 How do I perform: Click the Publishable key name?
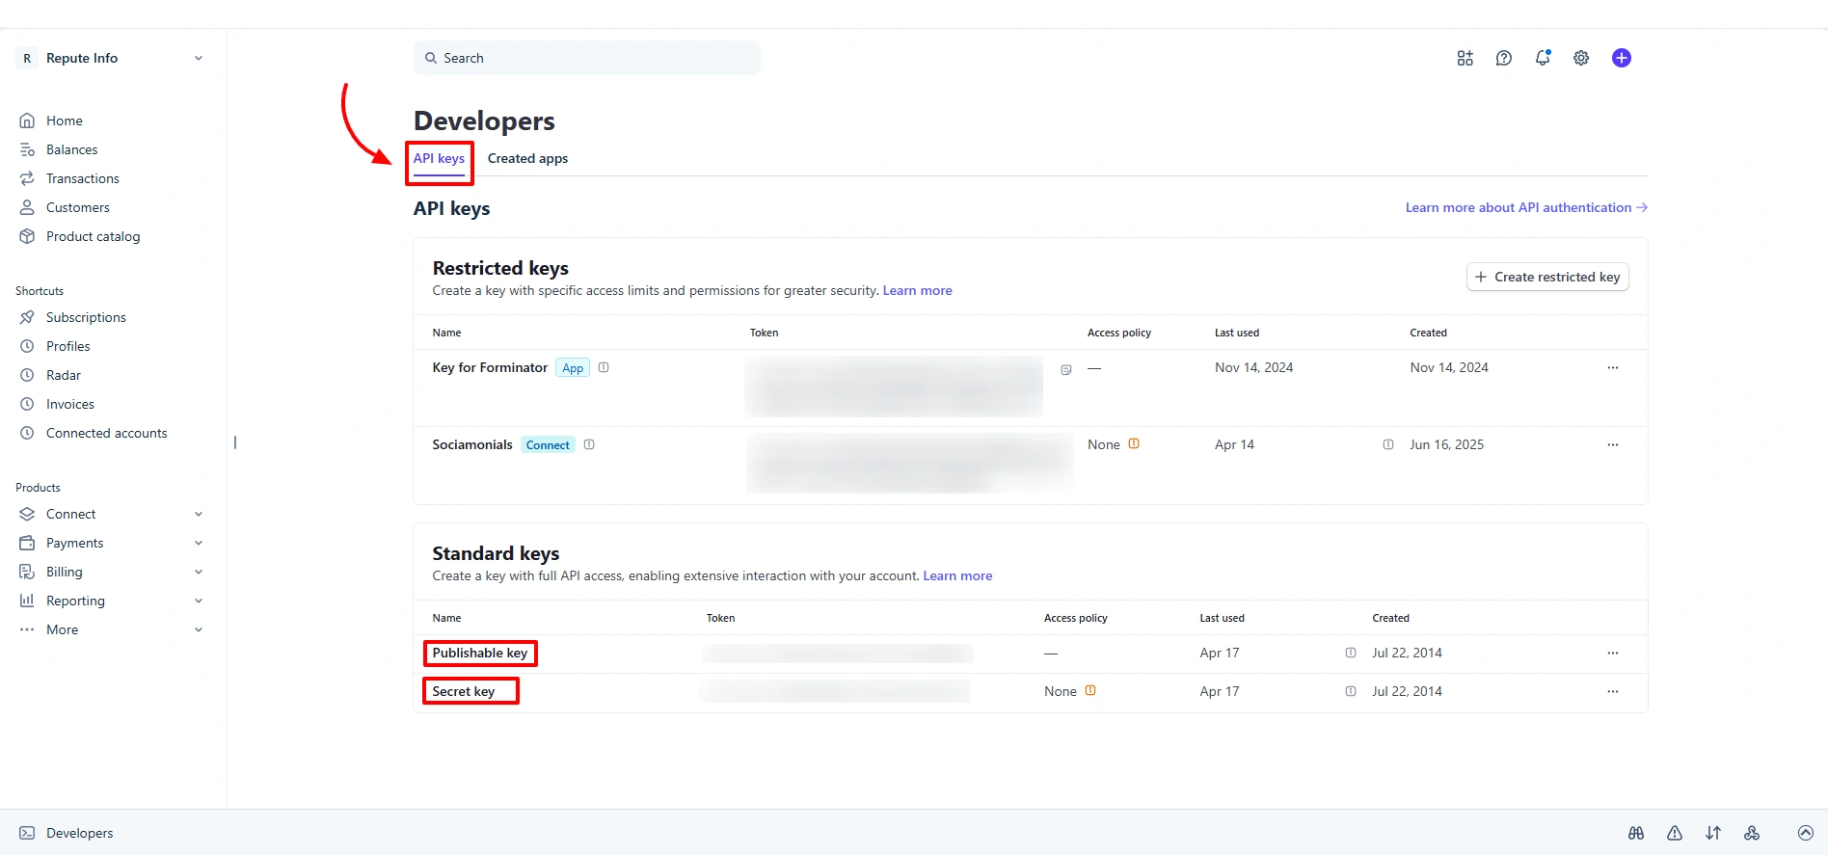480,653
